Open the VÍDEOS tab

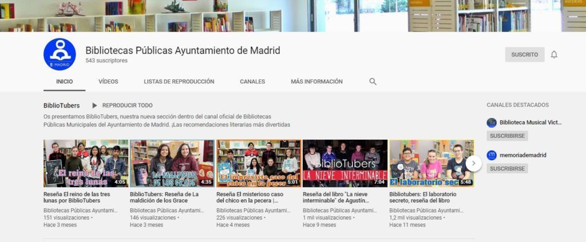coord(108,81)
